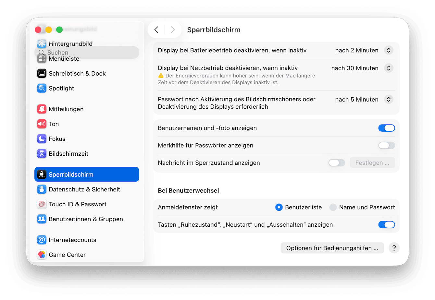Click the Ton speaker icon
Viewport: 435px width, 300px height.
(42, 124)
